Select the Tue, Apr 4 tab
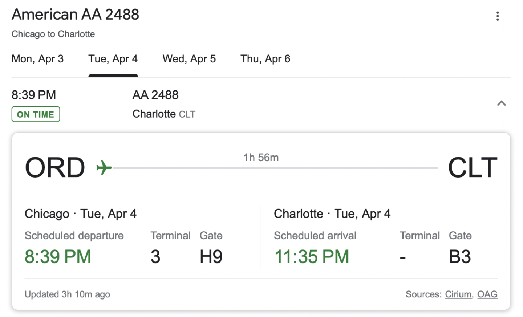The image size is (523, 317). click(113, 59)
